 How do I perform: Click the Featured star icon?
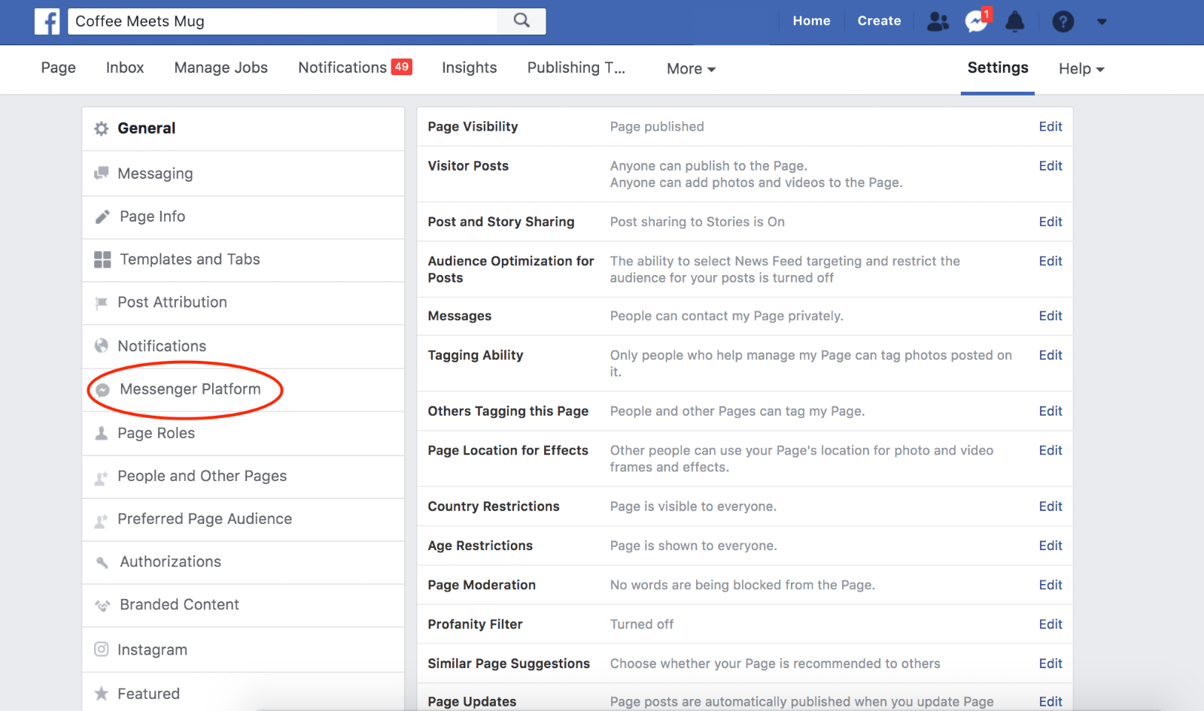click(x=101, y=693)
